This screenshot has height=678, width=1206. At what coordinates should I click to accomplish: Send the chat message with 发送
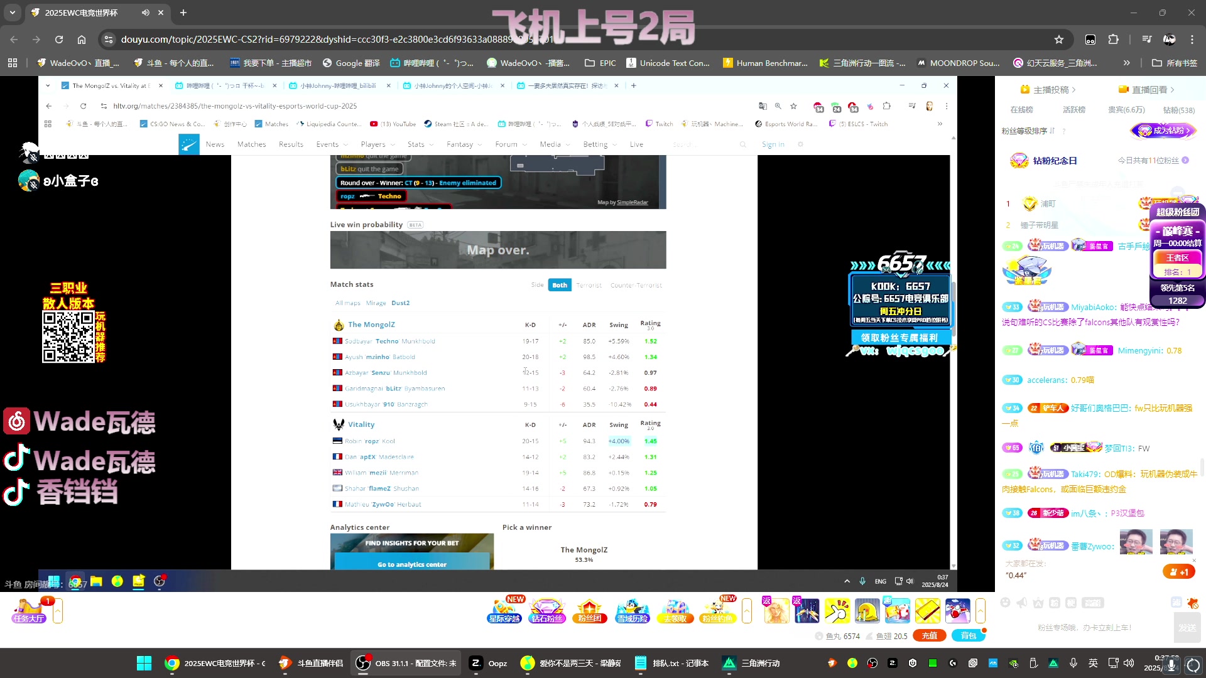click(x=1187, y=627)
